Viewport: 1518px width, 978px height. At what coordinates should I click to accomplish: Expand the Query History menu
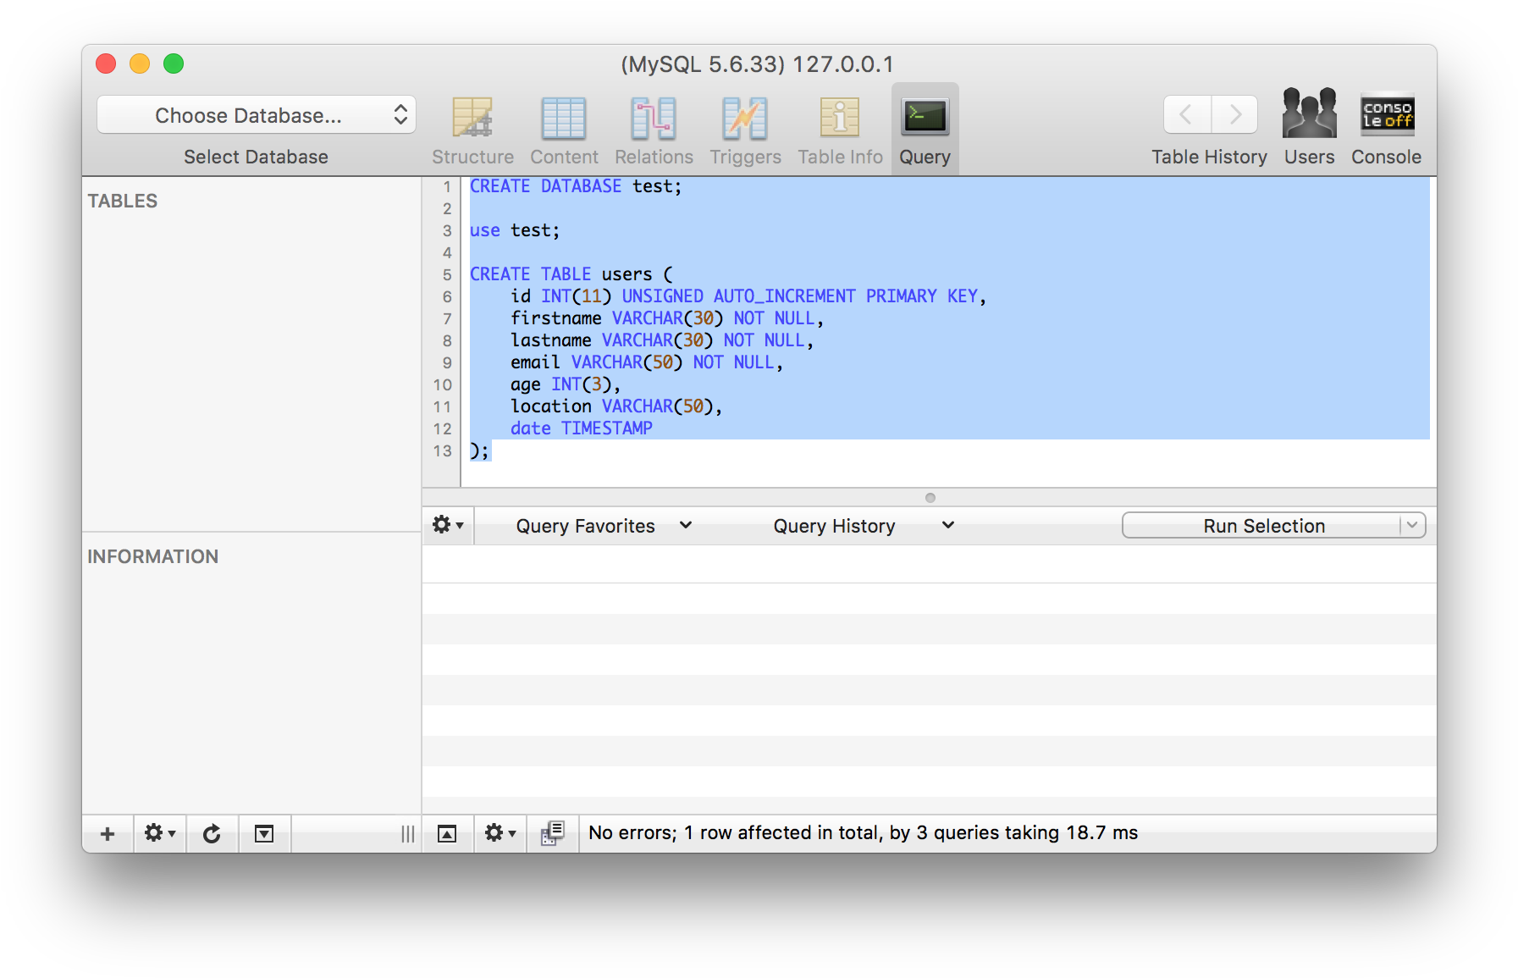click(863, 526)
